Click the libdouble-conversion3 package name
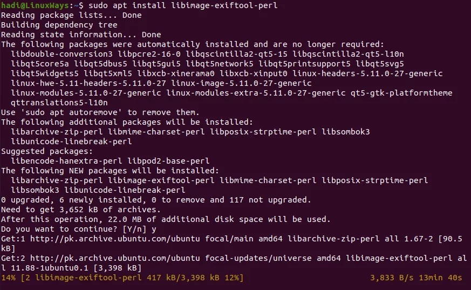The height and width of the screenshot is (290, 471). coord(62,54)
